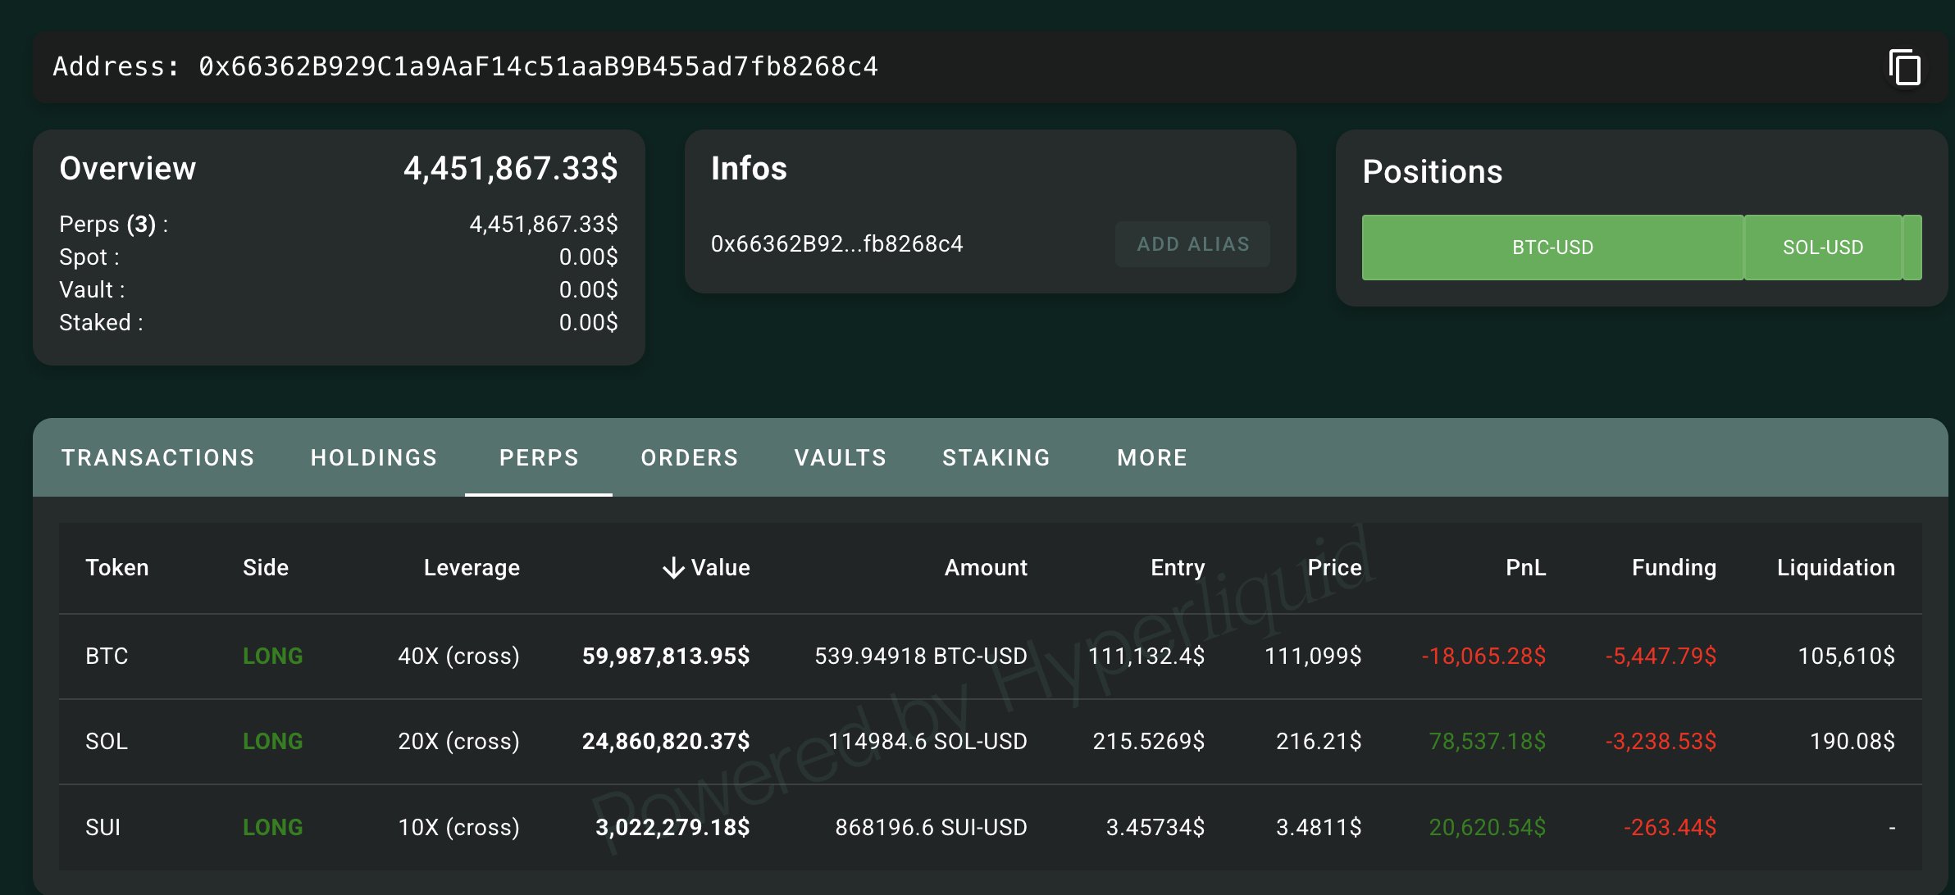The height and width of the screenshot is (895, 1955).
Task: Switch to the STAKING tab
Action: coord(996,457)
